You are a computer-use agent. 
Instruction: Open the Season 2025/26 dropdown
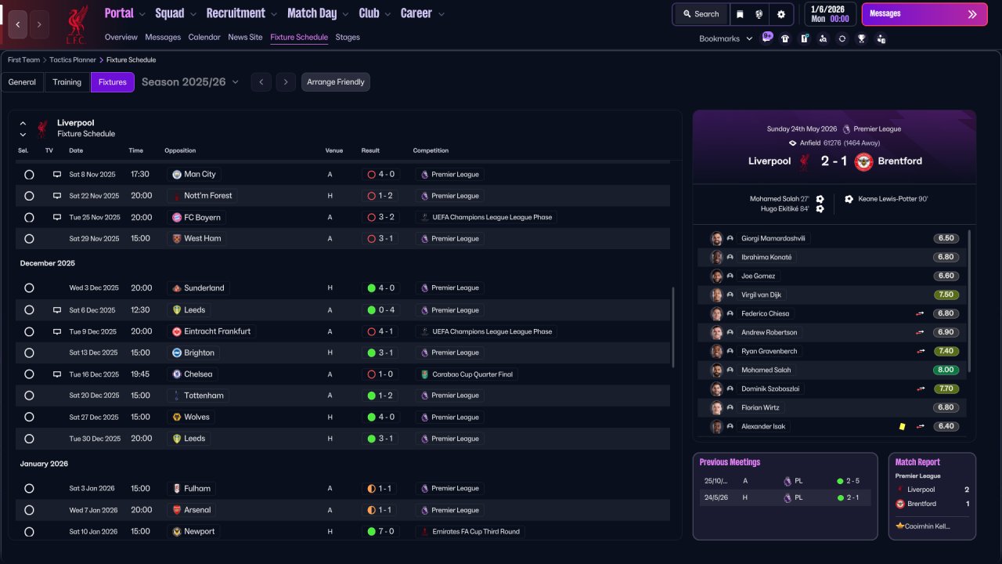tap(190, 82)
